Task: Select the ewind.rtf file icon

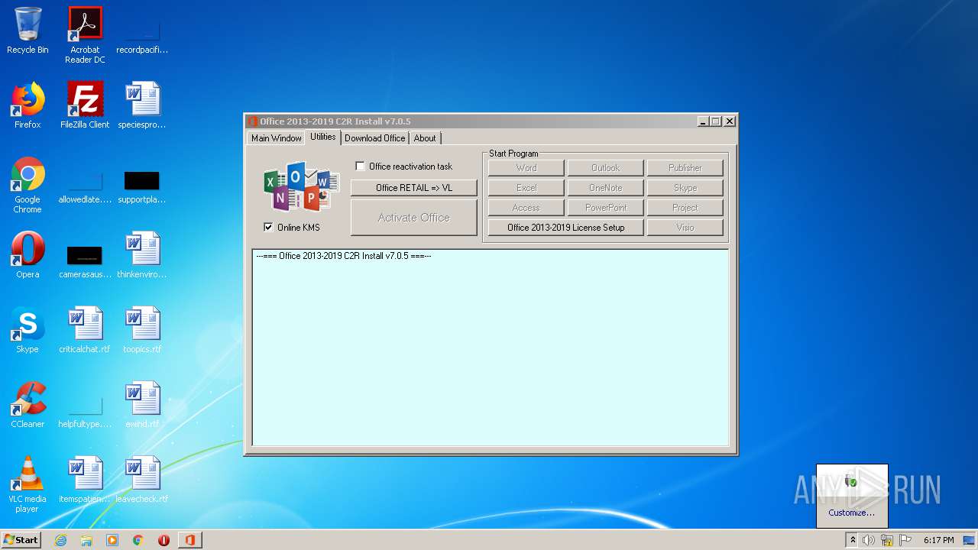Action: coord(142,405)
